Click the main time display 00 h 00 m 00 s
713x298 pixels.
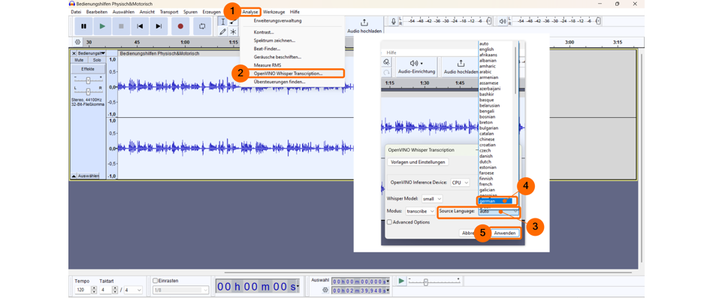258,287
